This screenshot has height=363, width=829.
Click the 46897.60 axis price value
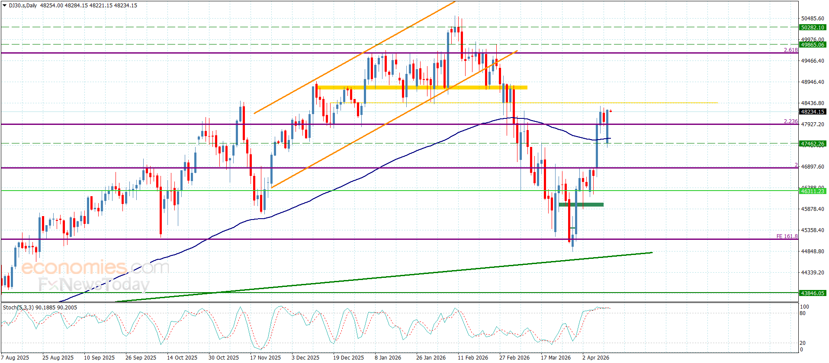click(813, 167)
